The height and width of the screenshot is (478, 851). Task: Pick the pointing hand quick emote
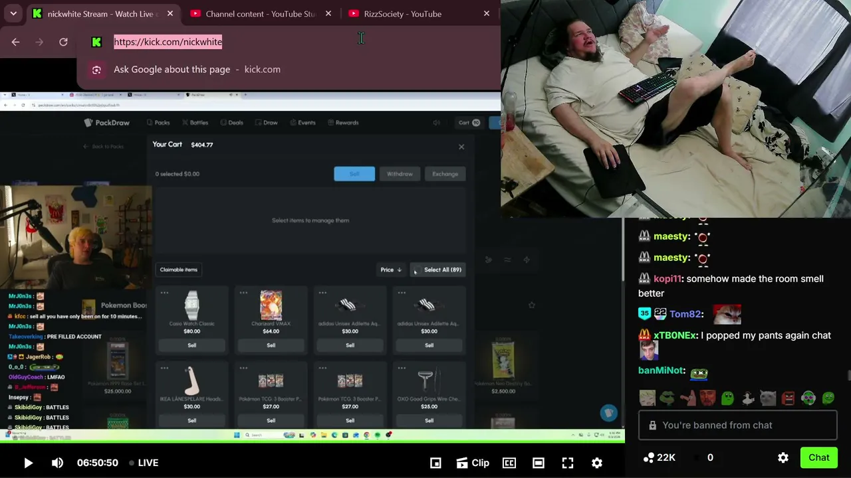[687, 398]
